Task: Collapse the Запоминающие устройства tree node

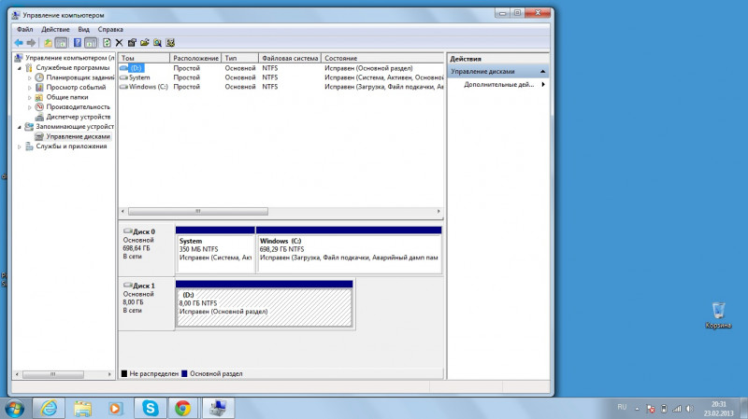Action: (21, 126)
